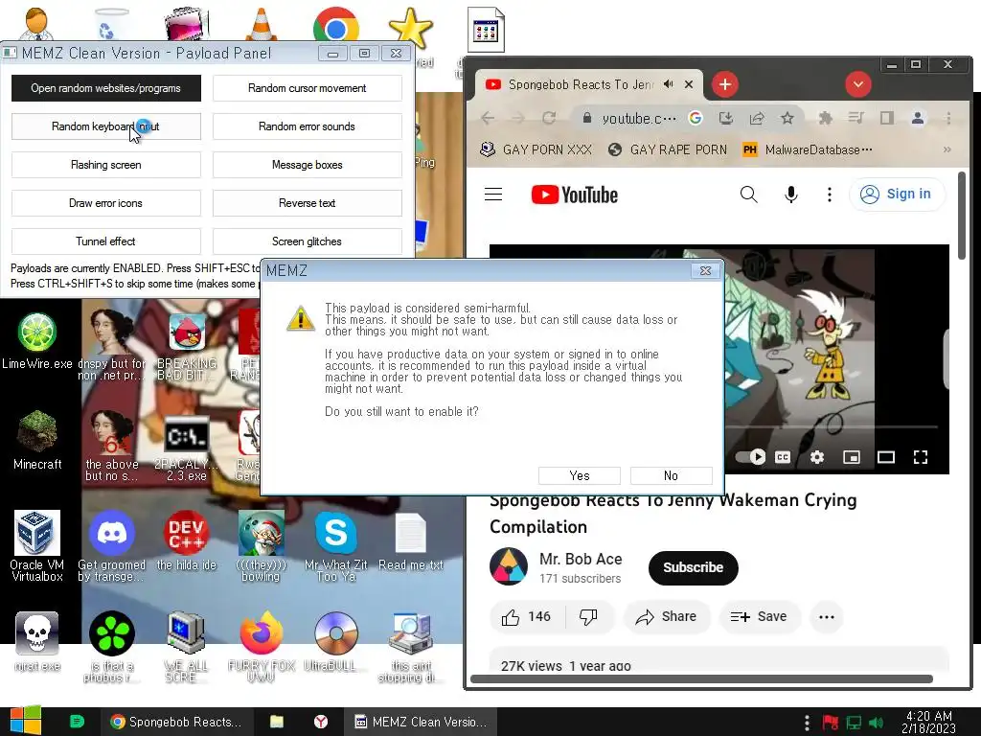The height and width of the screenshot is (736, 981).
Task: Enable miniplayer mode
Action: point(852,457)
